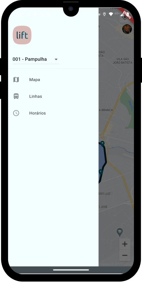This screenshot has height=290, width=142.
Task: Click the upper teal route pin marker
Action: pyautogui.click(x=103, y=144)
